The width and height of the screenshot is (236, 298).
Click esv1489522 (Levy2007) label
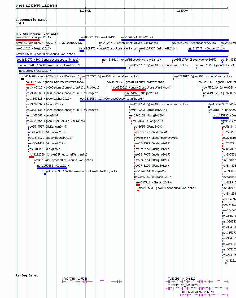coord(45,149)
